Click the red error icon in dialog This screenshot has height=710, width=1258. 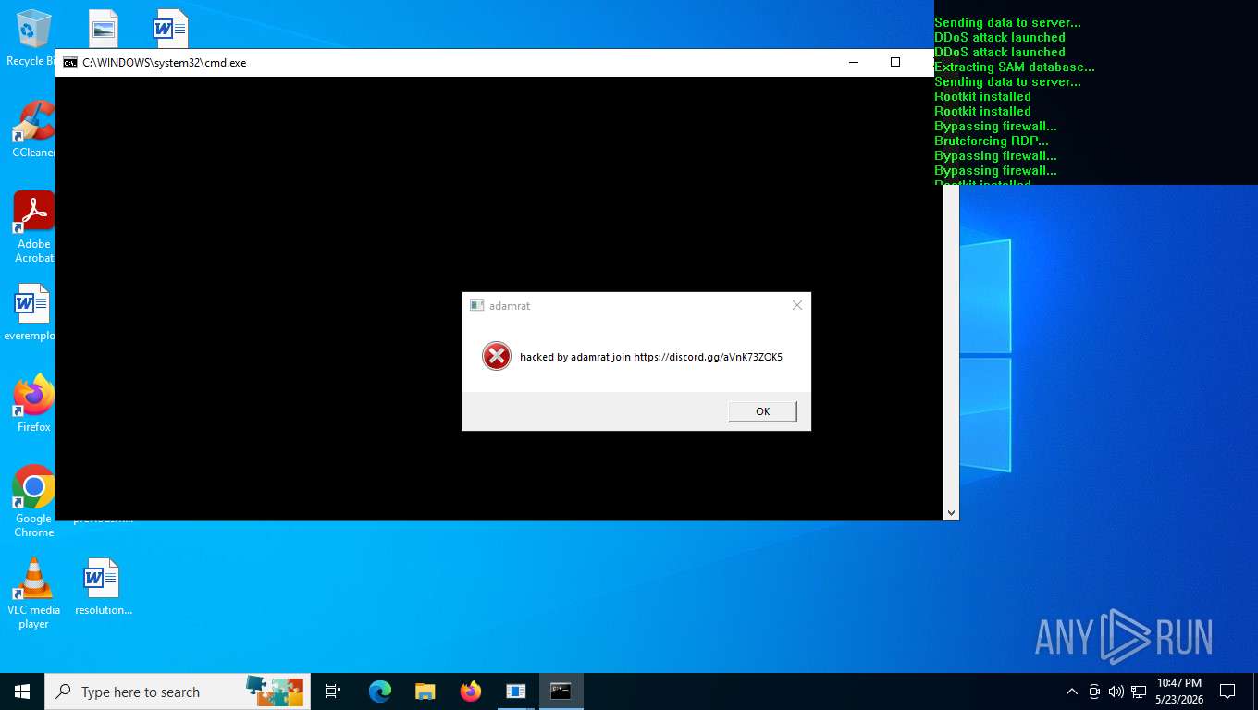pos(497,356)
